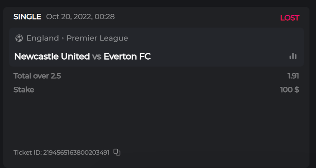Click the Ticket ID label text
The image size is (316, 168).
(27, 153)
